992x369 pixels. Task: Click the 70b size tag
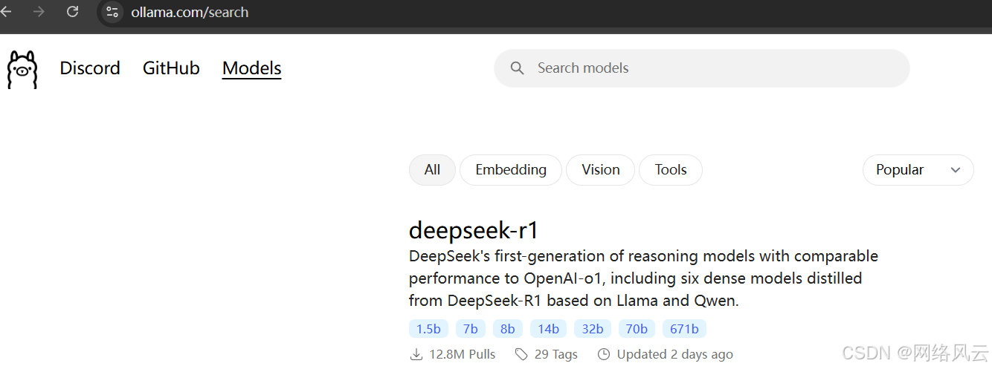pyautogui.click(x=637, y=329)
